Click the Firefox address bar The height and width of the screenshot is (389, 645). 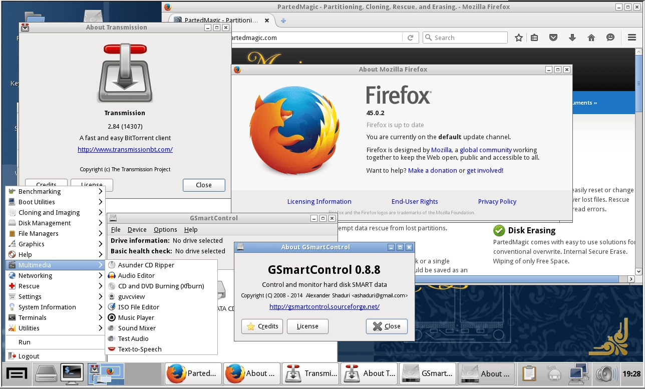click(315, 38)
